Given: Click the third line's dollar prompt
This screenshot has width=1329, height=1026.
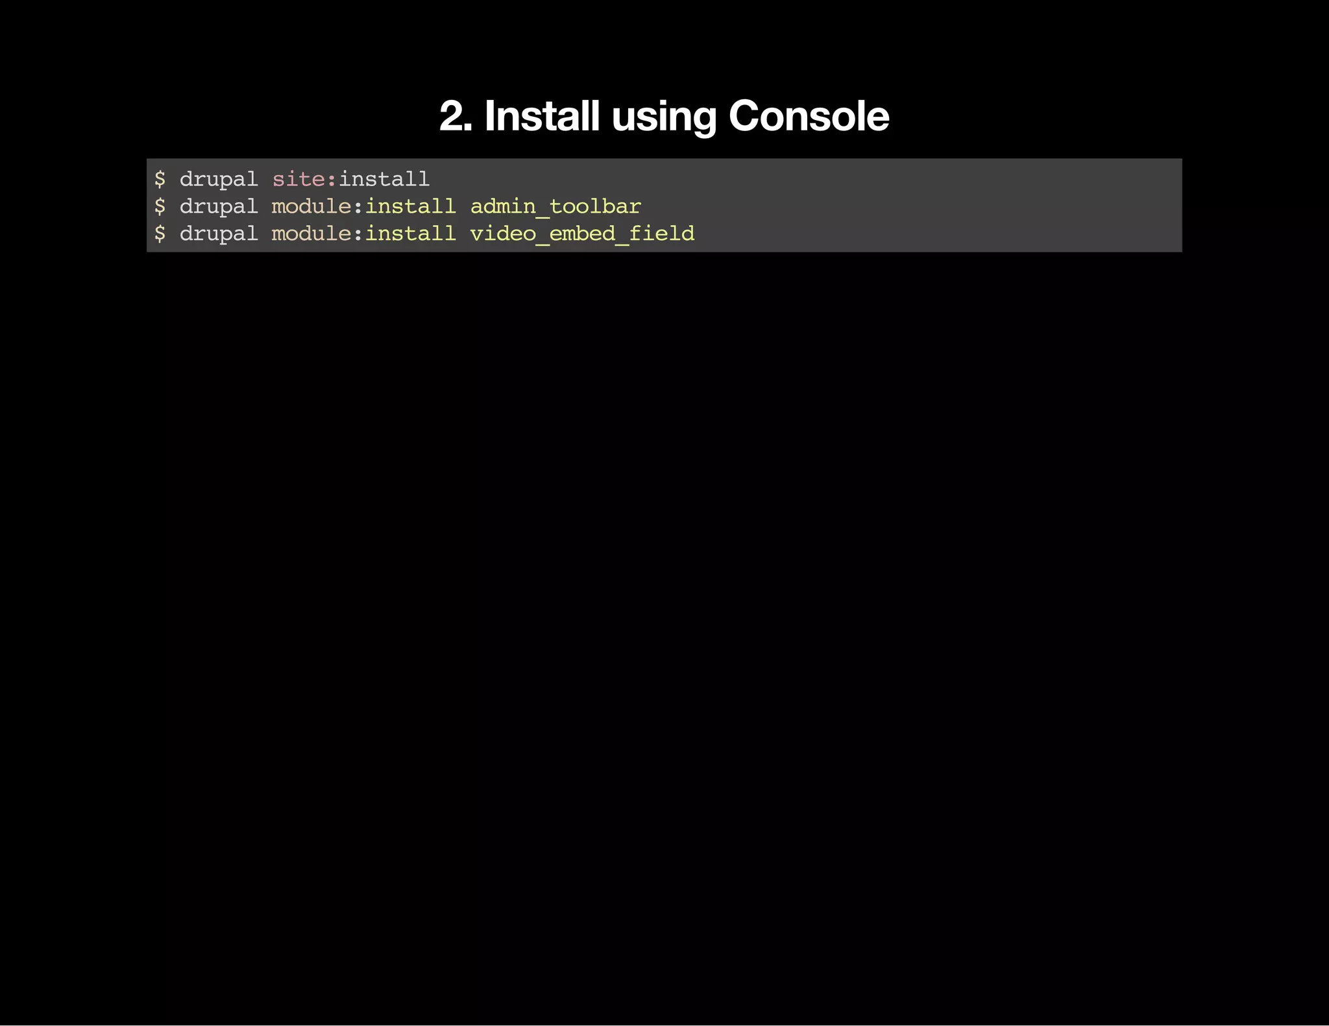Looking at the screenshot, I should 160,233.
